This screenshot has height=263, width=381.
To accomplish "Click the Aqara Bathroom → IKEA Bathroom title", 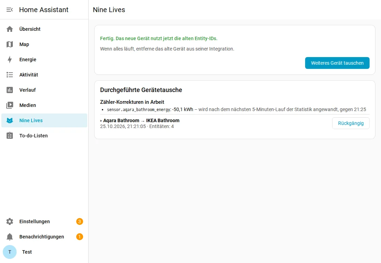I will [x=141, y=121].
